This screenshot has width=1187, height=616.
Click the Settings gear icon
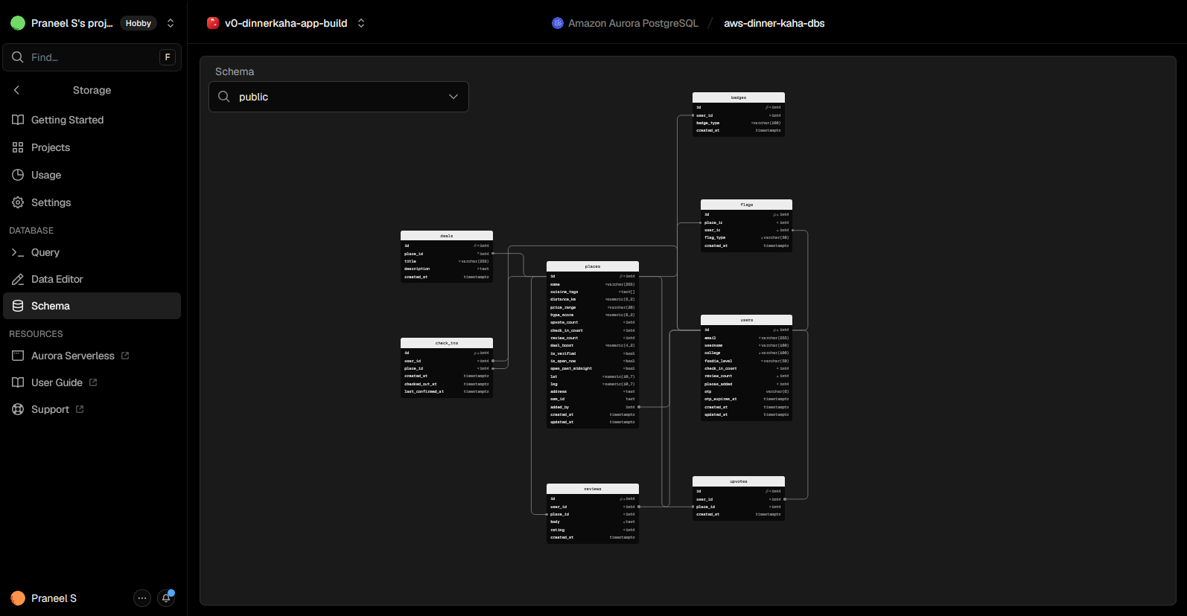[18, 202]
